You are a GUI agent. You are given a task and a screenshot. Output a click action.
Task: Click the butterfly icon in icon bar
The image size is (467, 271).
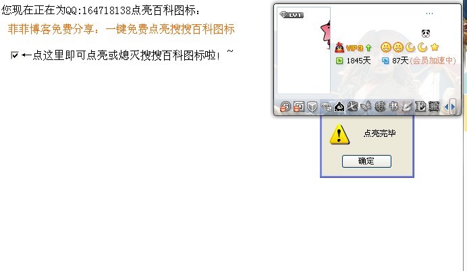[x=366, y=107]
